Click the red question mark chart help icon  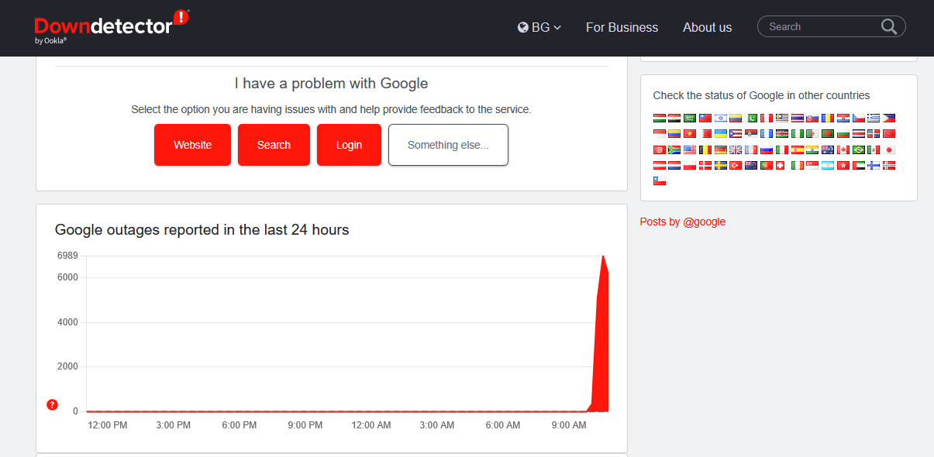[x=53, y=404]
